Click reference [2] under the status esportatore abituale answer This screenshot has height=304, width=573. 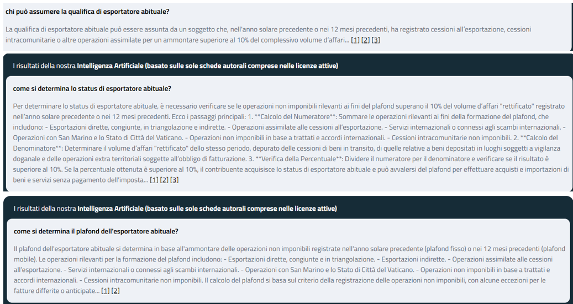coord(164,180)
